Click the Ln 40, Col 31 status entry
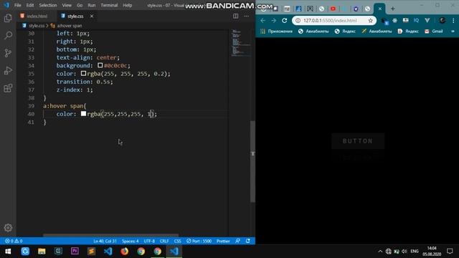Screen dimensions: 459x258 pos(105,241)
